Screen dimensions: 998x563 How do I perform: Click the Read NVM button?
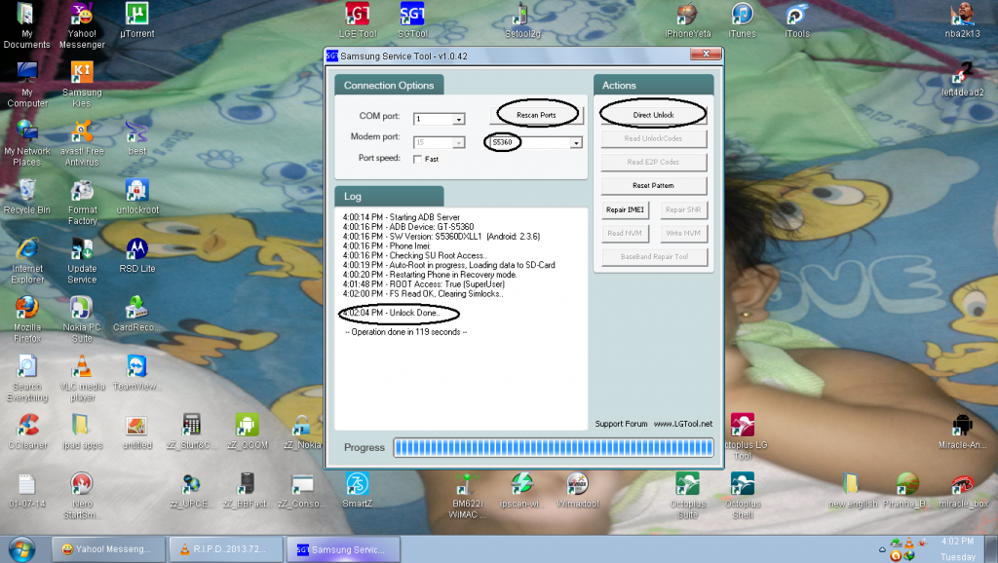point(625,233)
